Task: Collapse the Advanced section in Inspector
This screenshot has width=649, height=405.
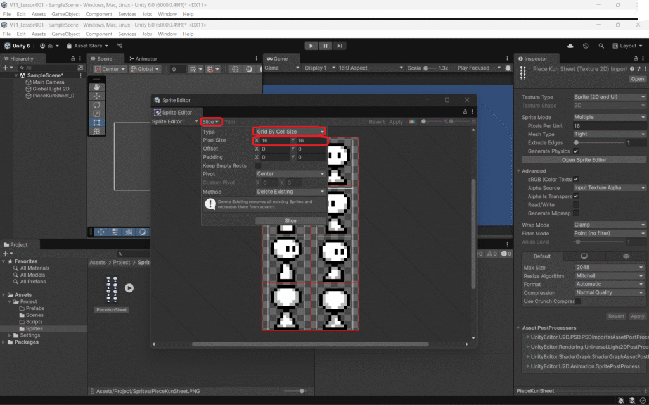Action: (x=518, y=171)
